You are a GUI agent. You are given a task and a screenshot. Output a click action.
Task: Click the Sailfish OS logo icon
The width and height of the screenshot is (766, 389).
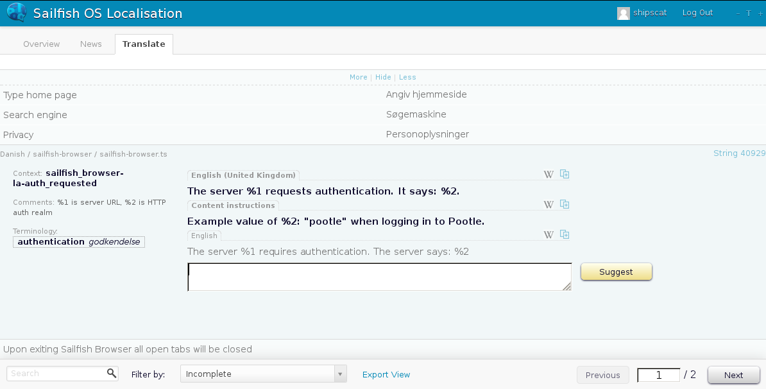tap(17, 13)
